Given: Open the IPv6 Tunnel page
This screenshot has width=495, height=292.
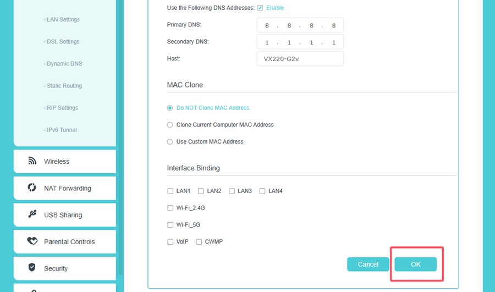Looking at the screenshot, I should click(x=62, y=130).
